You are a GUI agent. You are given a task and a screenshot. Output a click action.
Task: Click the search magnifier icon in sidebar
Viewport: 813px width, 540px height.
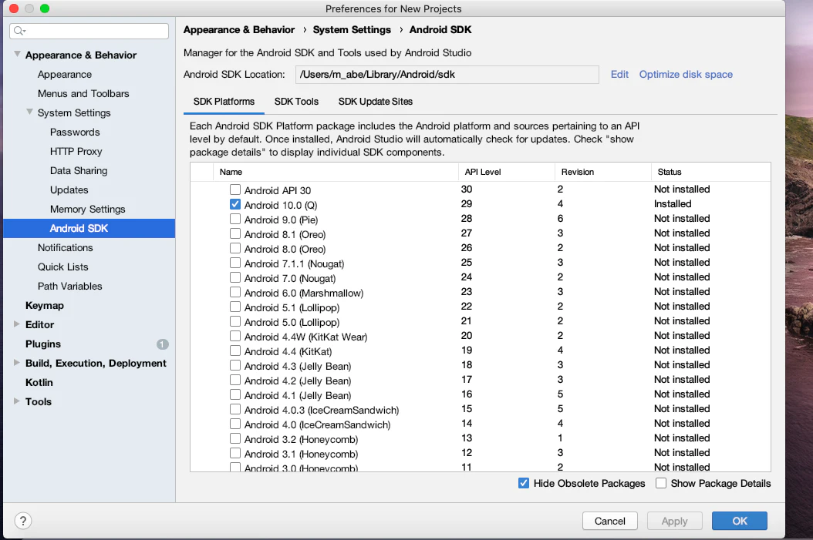point(20,31)
